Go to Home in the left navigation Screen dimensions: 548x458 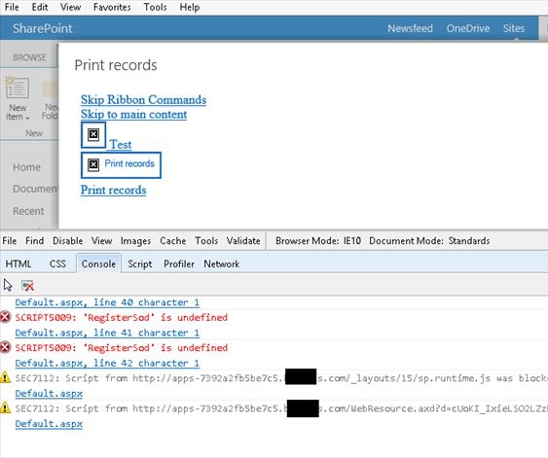(x=26, y=167)
